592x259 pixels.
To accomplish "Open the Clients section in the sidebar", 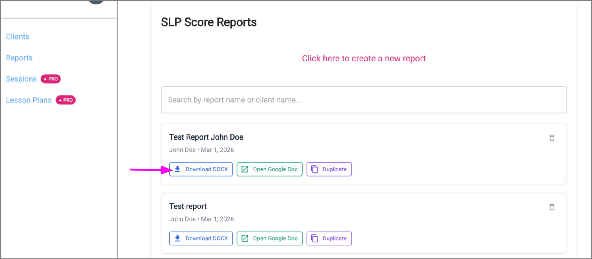I will tap(17, 36).
